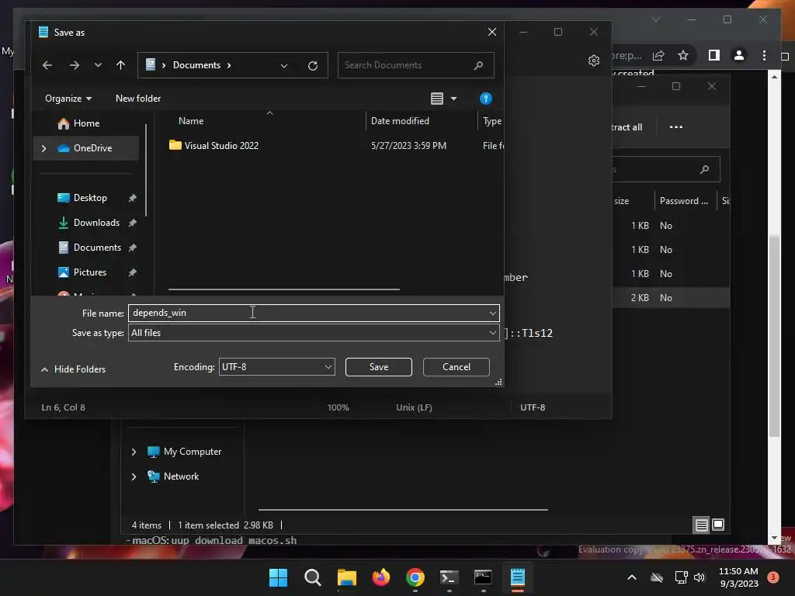795x596 pixels.
Task: Sort by Password column in archive window
Action: (x=683, y=201)
